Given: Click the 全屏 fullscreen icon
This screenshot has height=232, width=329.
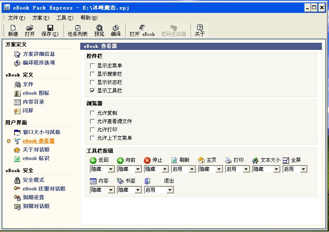Looking at the screenshot, I should tap(286, 160).
